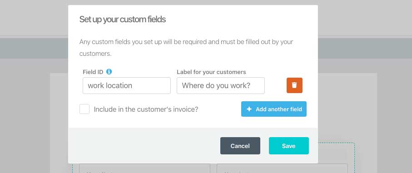
Task: Click the plus icon on Add another field
Action: 249,109
